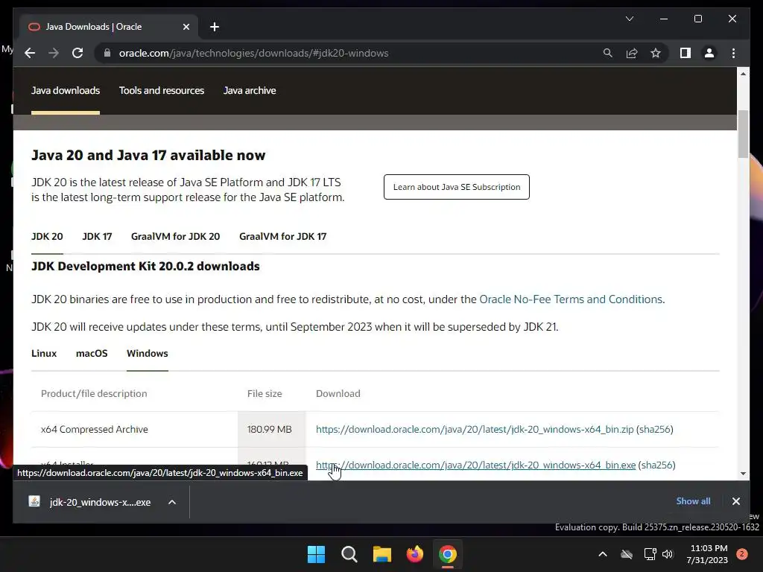Open File Explorer from taskbar
This screenshot has height=572, width=763.
382,554
